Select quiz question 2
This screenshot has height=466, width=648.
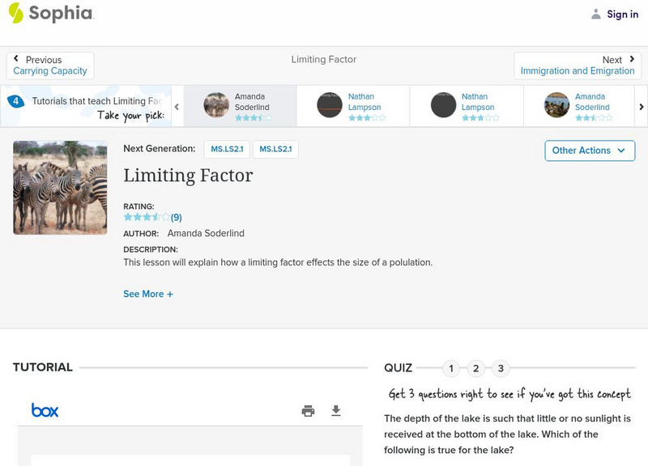[476, 369]
